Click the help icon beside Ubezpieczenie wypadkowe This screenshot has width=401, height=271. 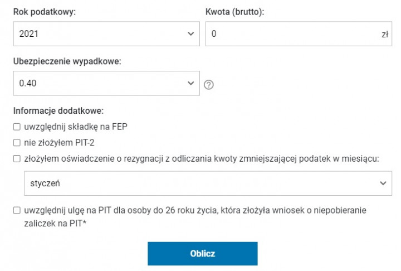tap(209, 85)
